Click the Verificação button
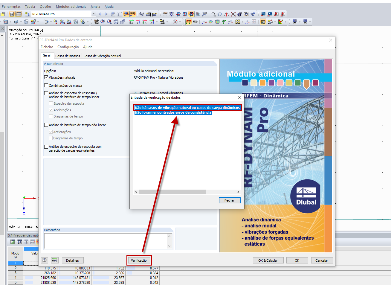 click(x=139, y=260)
